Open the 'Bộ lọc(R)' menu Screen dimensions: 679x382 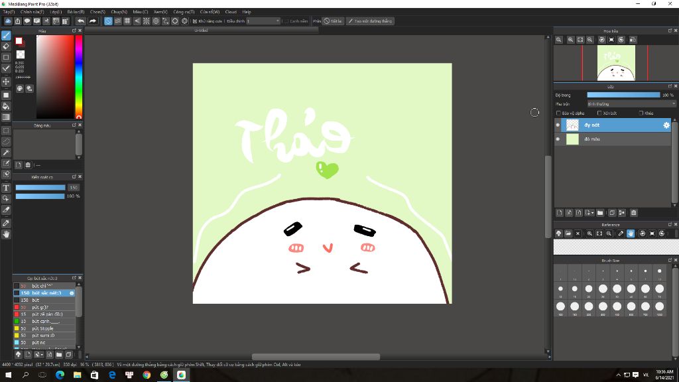[x=76, y=12]
